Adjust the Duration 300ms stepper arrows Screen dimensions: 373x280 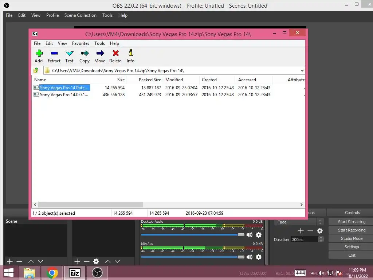(x=321, y=239)
